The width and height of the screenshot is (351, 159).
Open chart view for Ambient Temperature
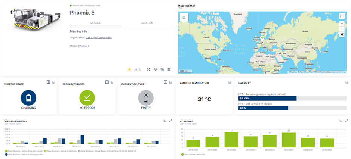tap(228, 82)
